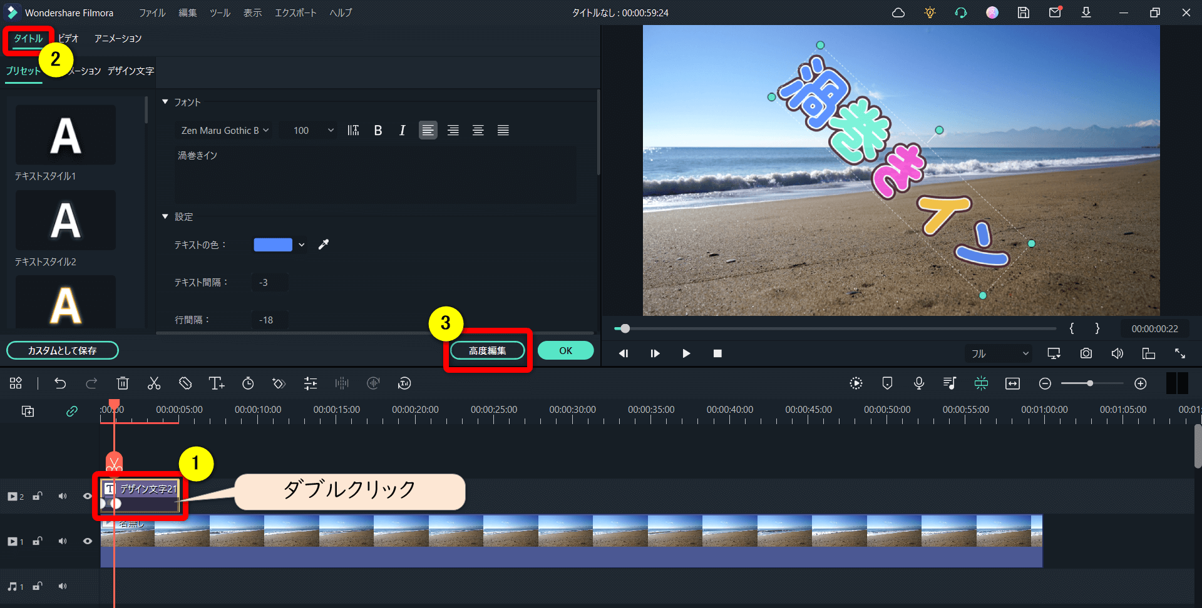
Task: Click the 行間隔 value field
Action: pos(270,320)
